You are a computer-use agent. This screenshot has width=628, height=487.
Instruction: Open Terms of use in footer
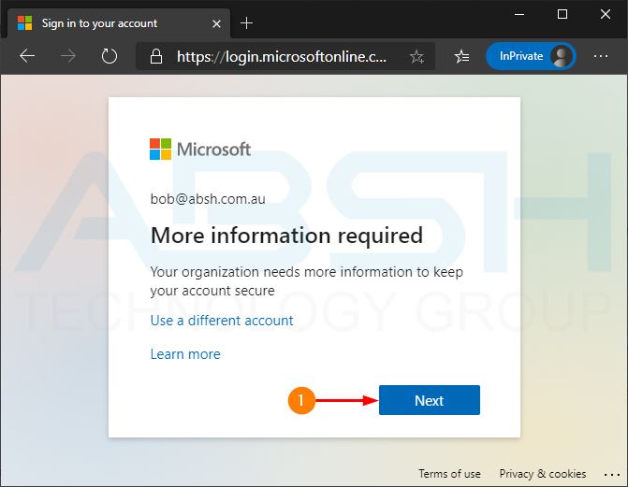click(x=449, y=474)
